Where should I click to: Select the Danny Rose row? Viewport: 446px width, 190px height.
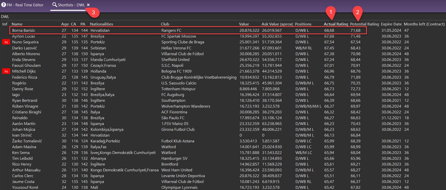click(23, 89)
